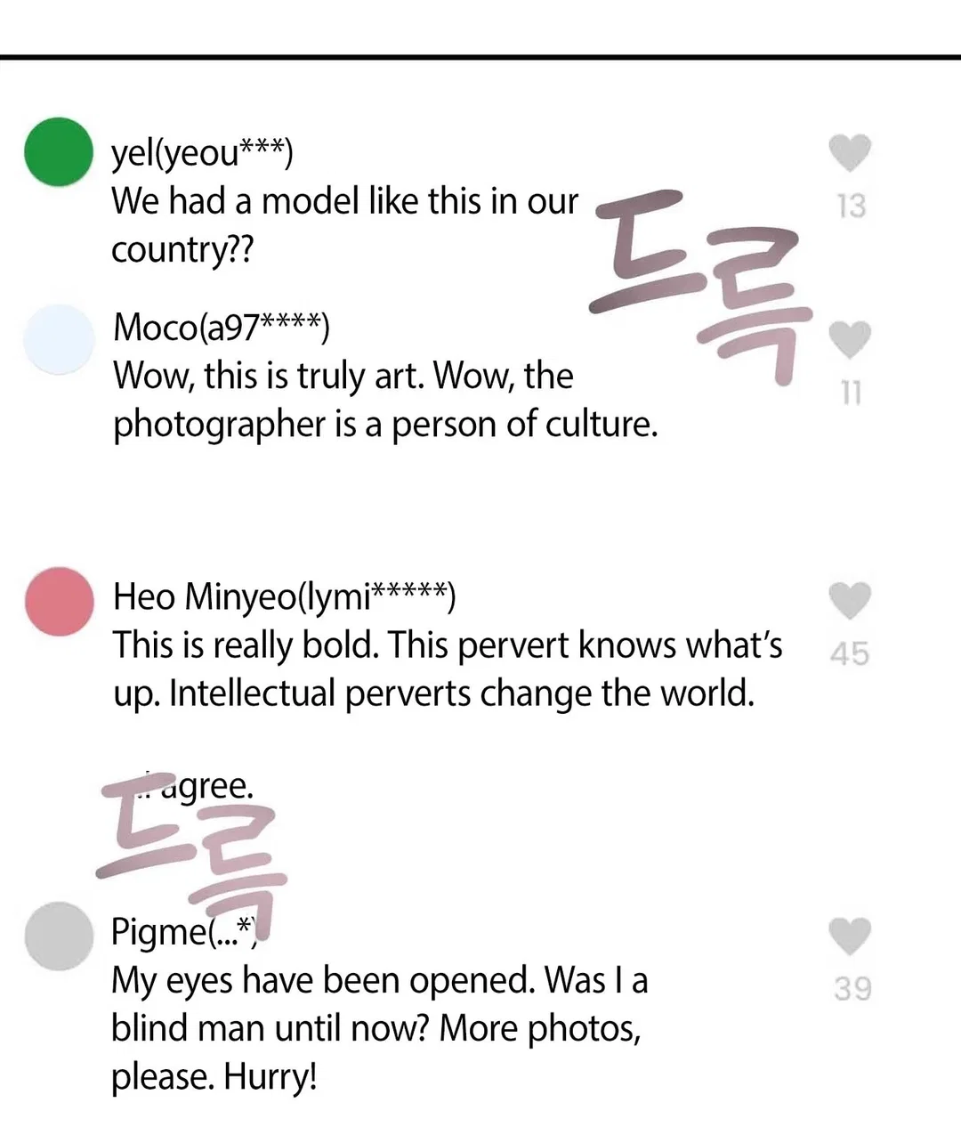Image resolution: width=961 pixels, height=1127 pixels.
Task: View the 45 likes count on Heo Minyeo's comment
Action: pyautogui.click(x=850, y=654)
